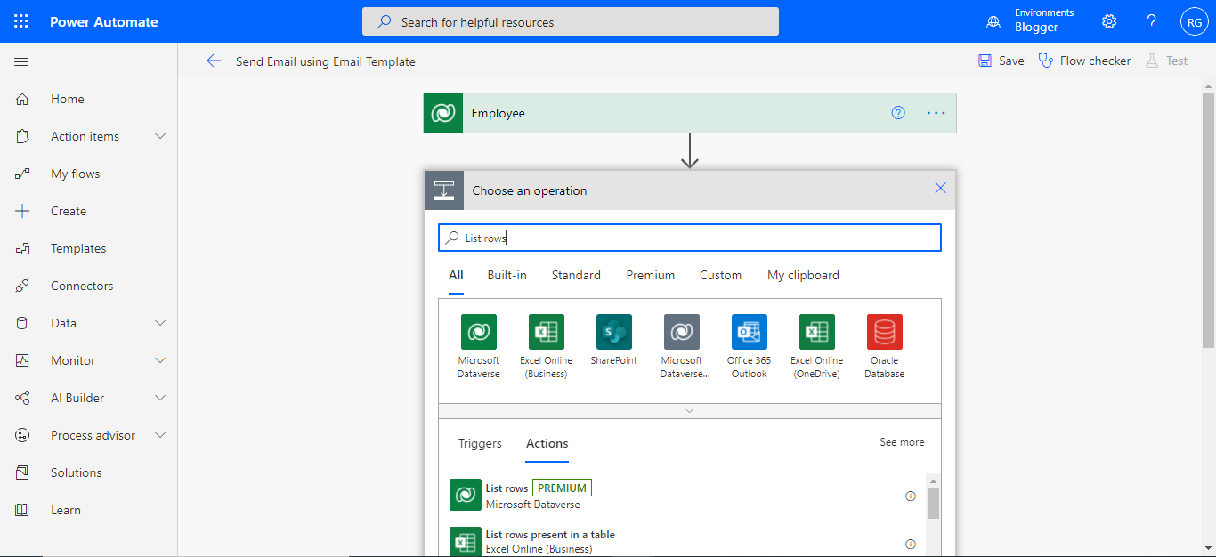Image resolution: width=1216 pixels, height=557 pixels.
Task: Open the Process advisor menu item
Action: [89, 435]
